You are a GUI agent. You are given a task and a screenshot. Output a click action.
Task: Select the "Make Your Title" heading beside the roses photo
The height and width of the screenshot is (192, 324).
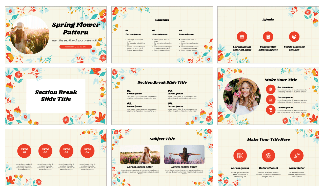coord(281,80)
